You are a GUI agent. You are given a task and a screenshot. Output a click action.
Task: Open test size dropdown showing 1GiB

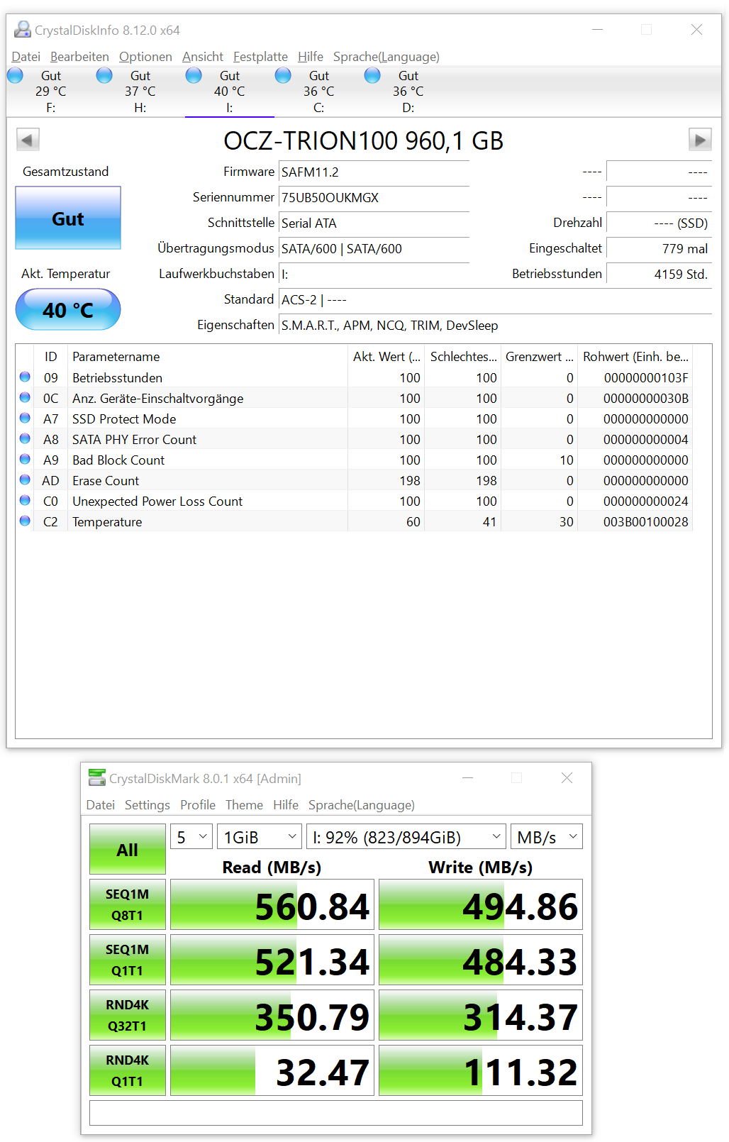[260, 837]
